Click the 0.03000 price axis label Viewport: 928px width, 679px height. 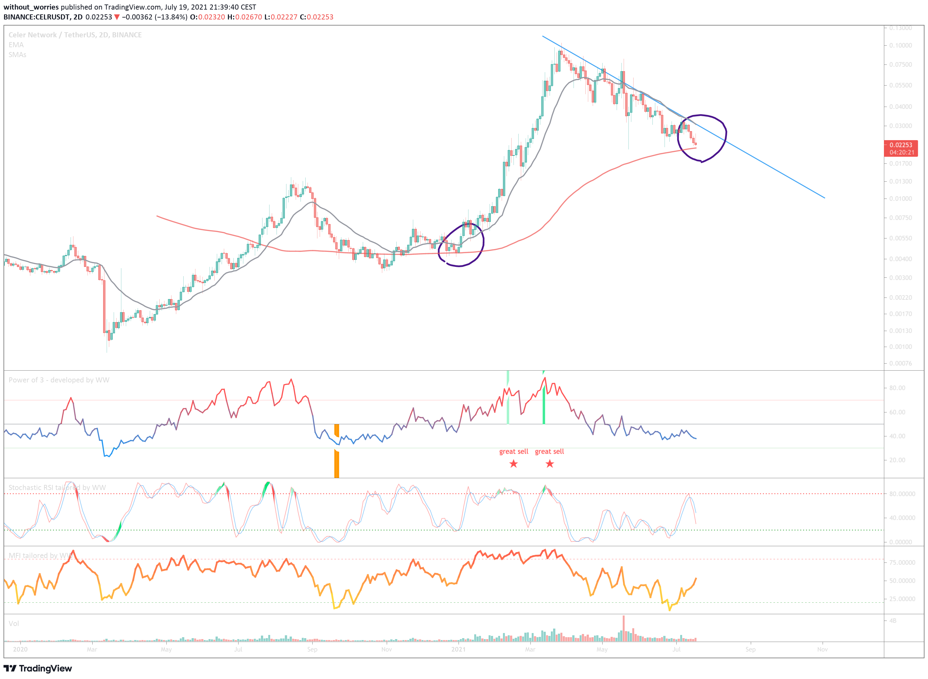pos(901,126)
